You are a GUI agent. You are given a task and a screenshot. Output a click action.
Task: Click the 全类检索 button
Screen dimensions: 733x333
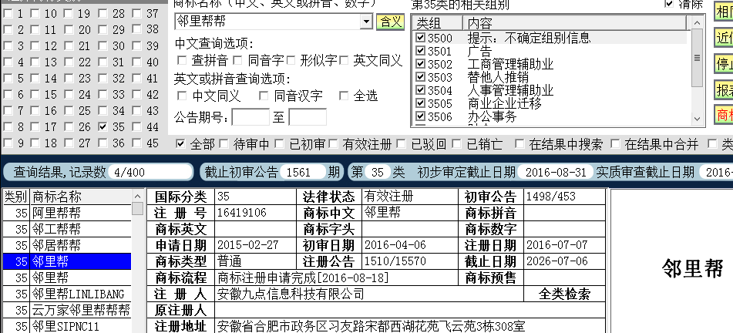tap(564, 294)
